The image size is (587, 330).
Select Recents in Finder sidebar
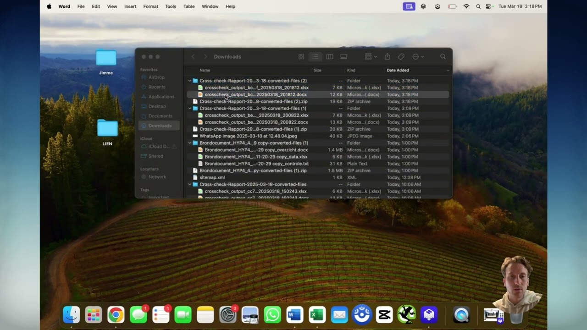click(x=157, y=87)
